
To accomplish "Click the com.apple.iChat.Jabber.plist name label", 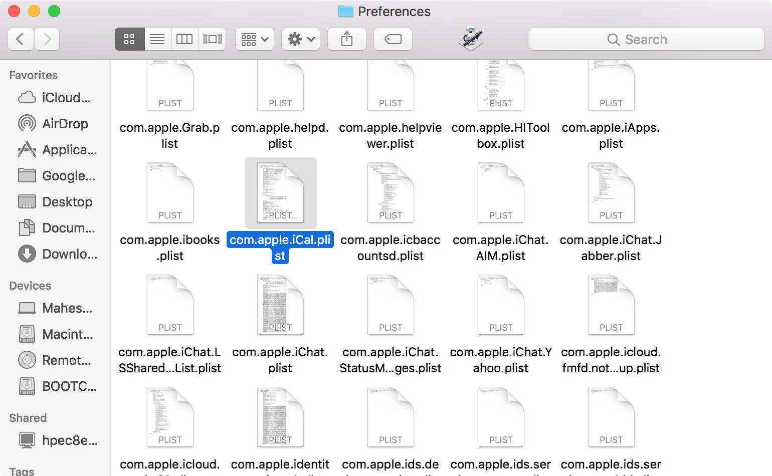I will (x=611, y=248).
